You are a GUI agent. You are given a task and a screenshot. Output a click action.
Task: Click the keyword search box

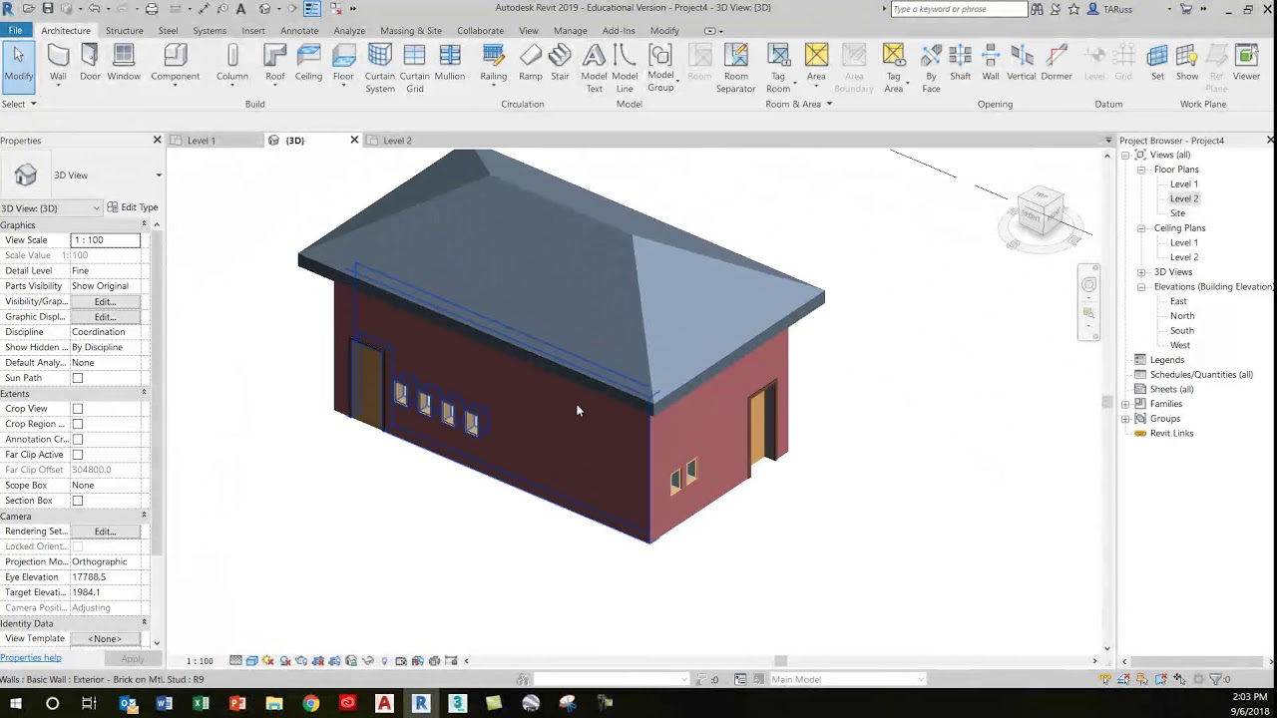(959, 9)
